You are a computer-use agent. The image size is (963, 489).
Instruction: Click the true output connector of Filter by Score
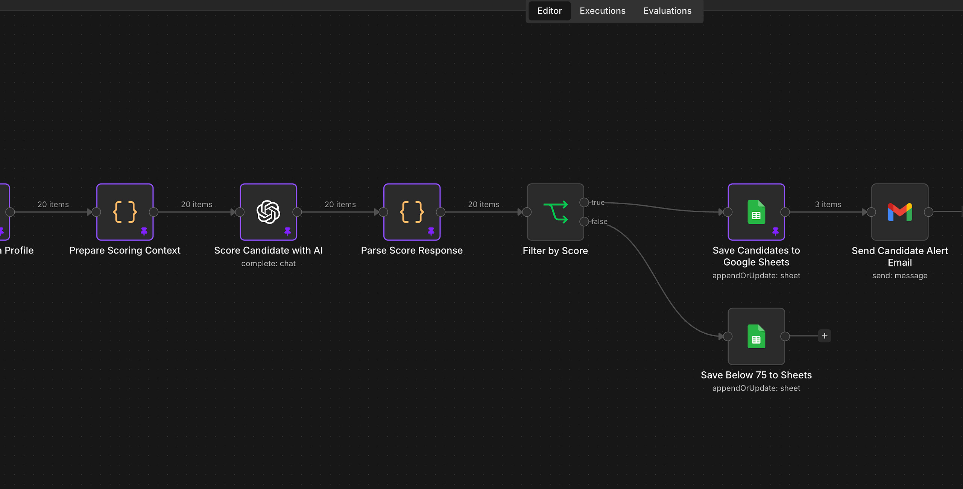584,202
